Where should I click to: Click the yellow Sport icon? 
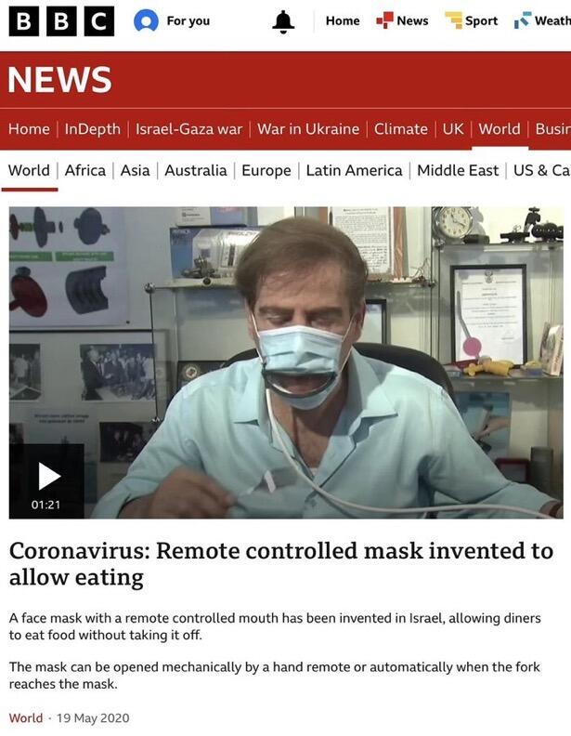453,20
